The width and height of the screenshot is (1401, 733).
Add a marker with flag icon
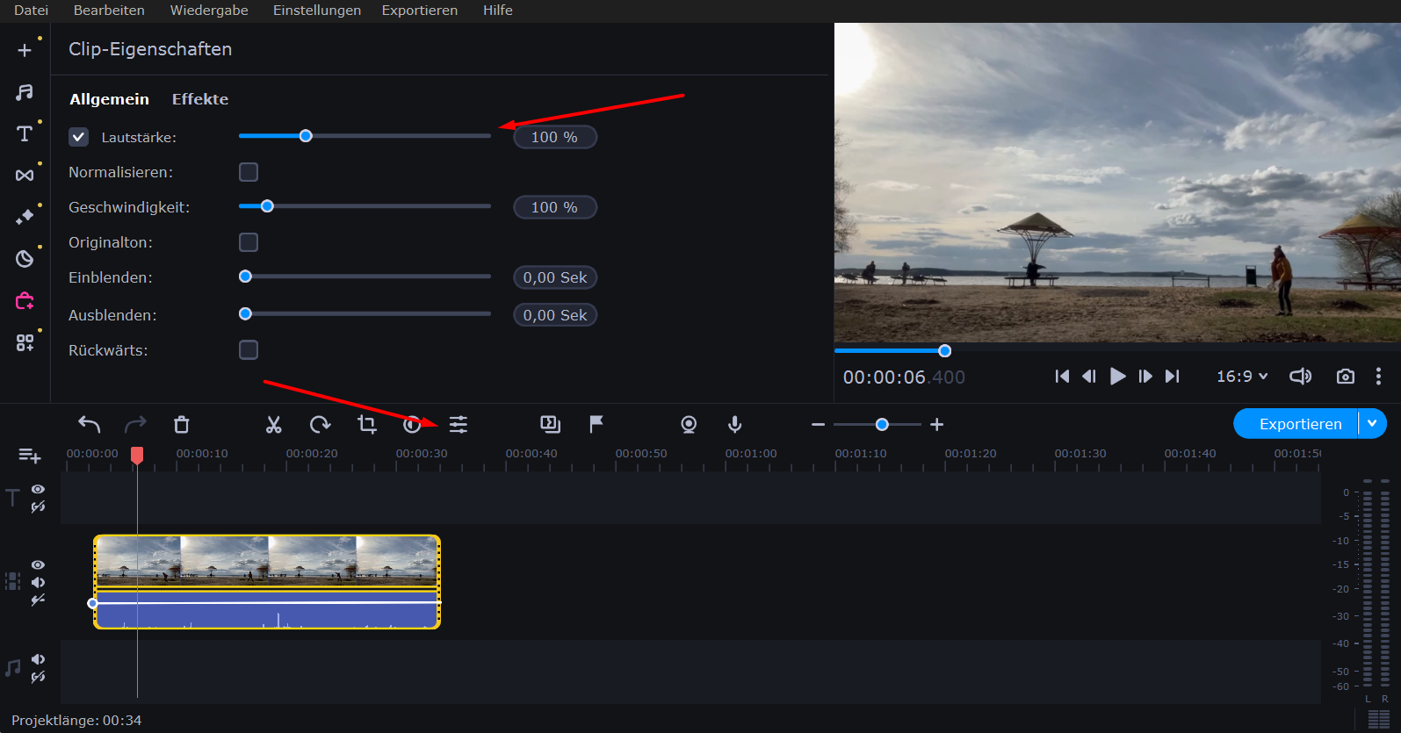click(596, 425)
